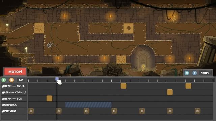Select the seventh ДРОТИКИ dart marker
This screenshot has width=216, height=121.
pos(197,111)
